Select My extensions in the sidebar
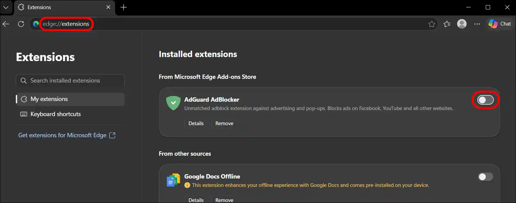Viewport: 516px width, 203px height. click(49, 99)
